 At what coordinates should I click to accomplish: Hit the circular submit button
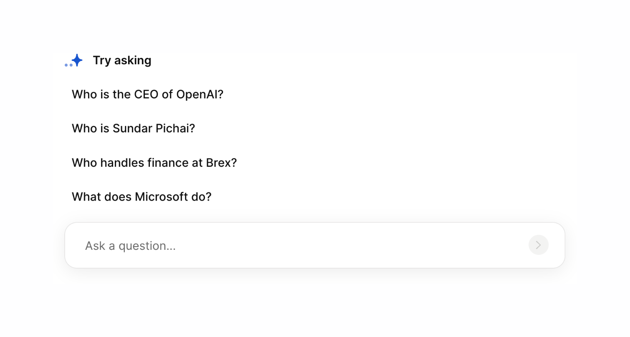click(x=538, y=245)
